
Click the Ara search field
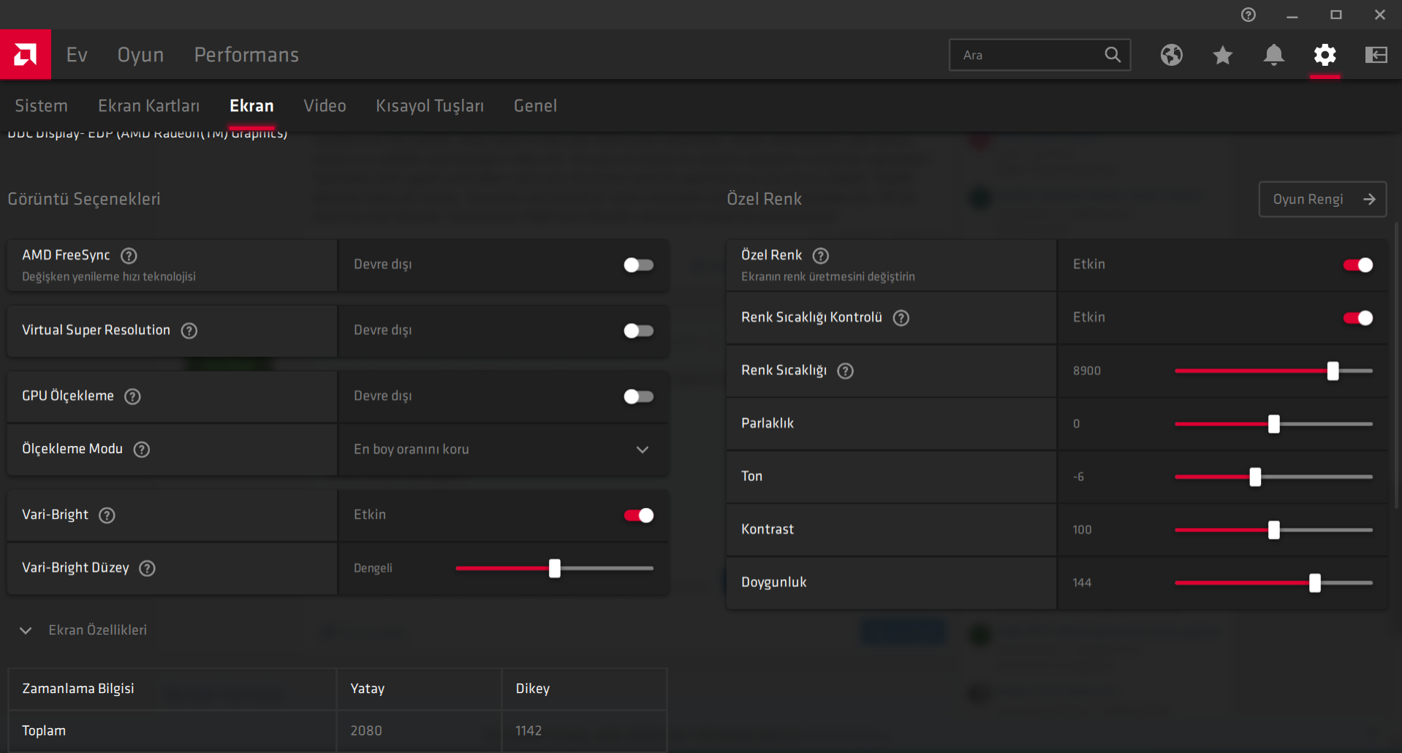tap(1039, 55)
